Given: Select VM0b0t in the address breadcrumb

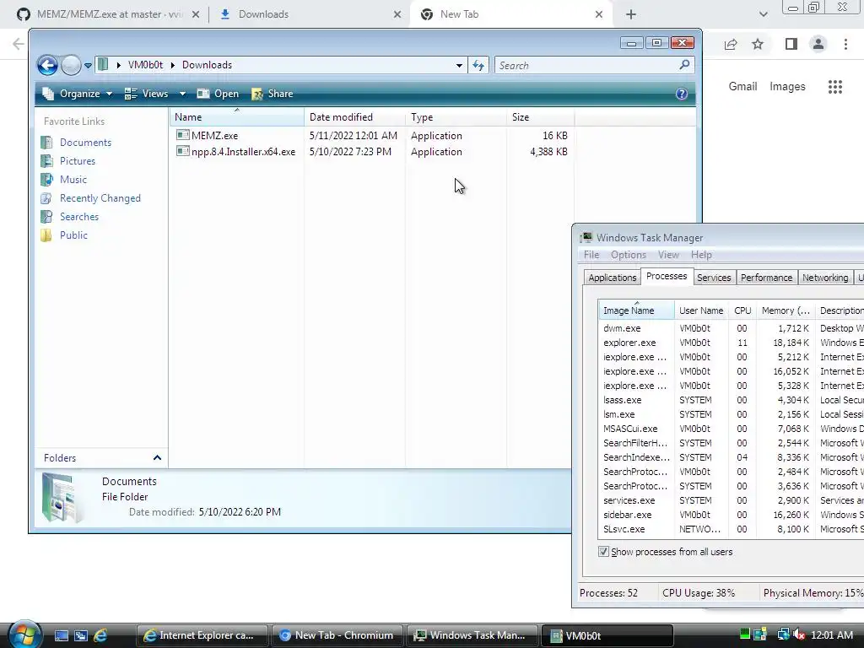Looking at the screenshot, I should (x=145, y=65).
